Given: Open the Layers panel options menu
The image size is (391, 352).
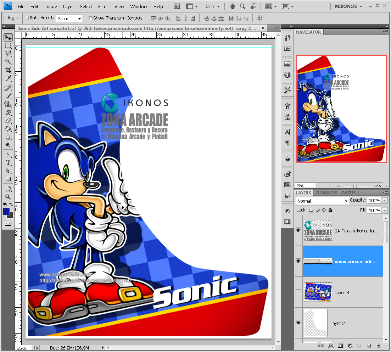Looking at the screenshot, I should (386, 193).
